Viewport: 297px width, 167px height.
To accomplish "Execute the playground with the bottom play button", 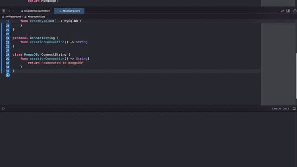I will [4, 109].
